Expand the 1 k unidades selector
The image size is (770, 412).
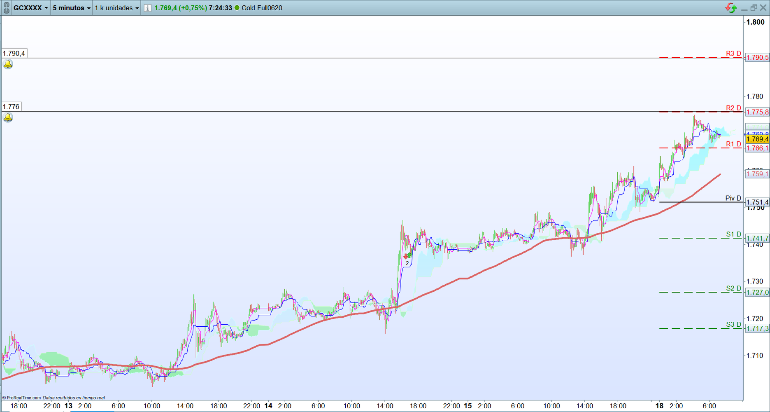coord(117,8)
